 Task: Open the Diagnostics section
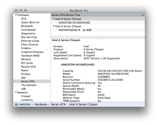point(28,34)
